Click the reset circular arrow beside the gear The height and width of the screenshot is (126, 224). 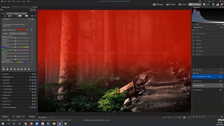coord(31,10)
